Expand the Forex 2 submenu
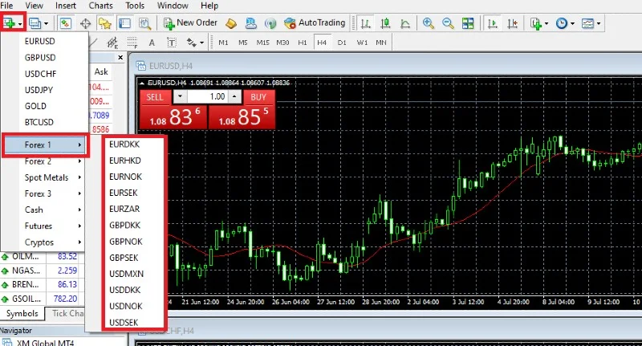The image size is (642, 346). pos(44,161)
